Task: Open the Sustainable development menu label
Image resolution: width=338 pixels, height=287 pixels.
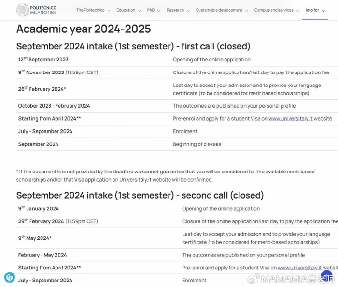Action: 219,10
